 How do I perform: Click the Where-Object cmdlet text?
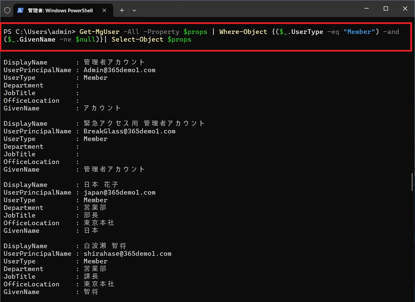(x=243, y=32)
